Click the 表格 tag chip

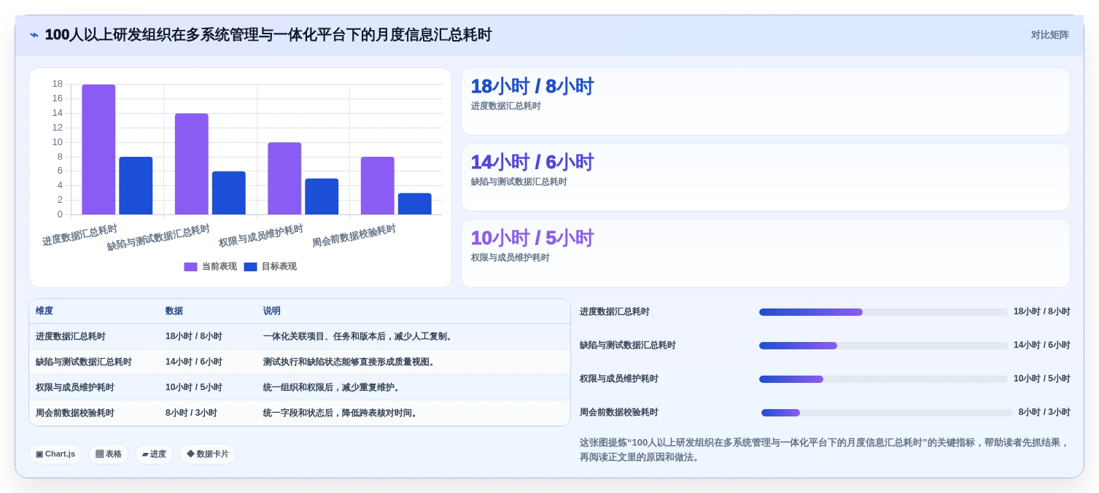[x=109, y=454]
